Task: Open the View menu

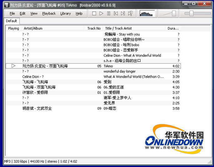Action: tap(34, 13)
